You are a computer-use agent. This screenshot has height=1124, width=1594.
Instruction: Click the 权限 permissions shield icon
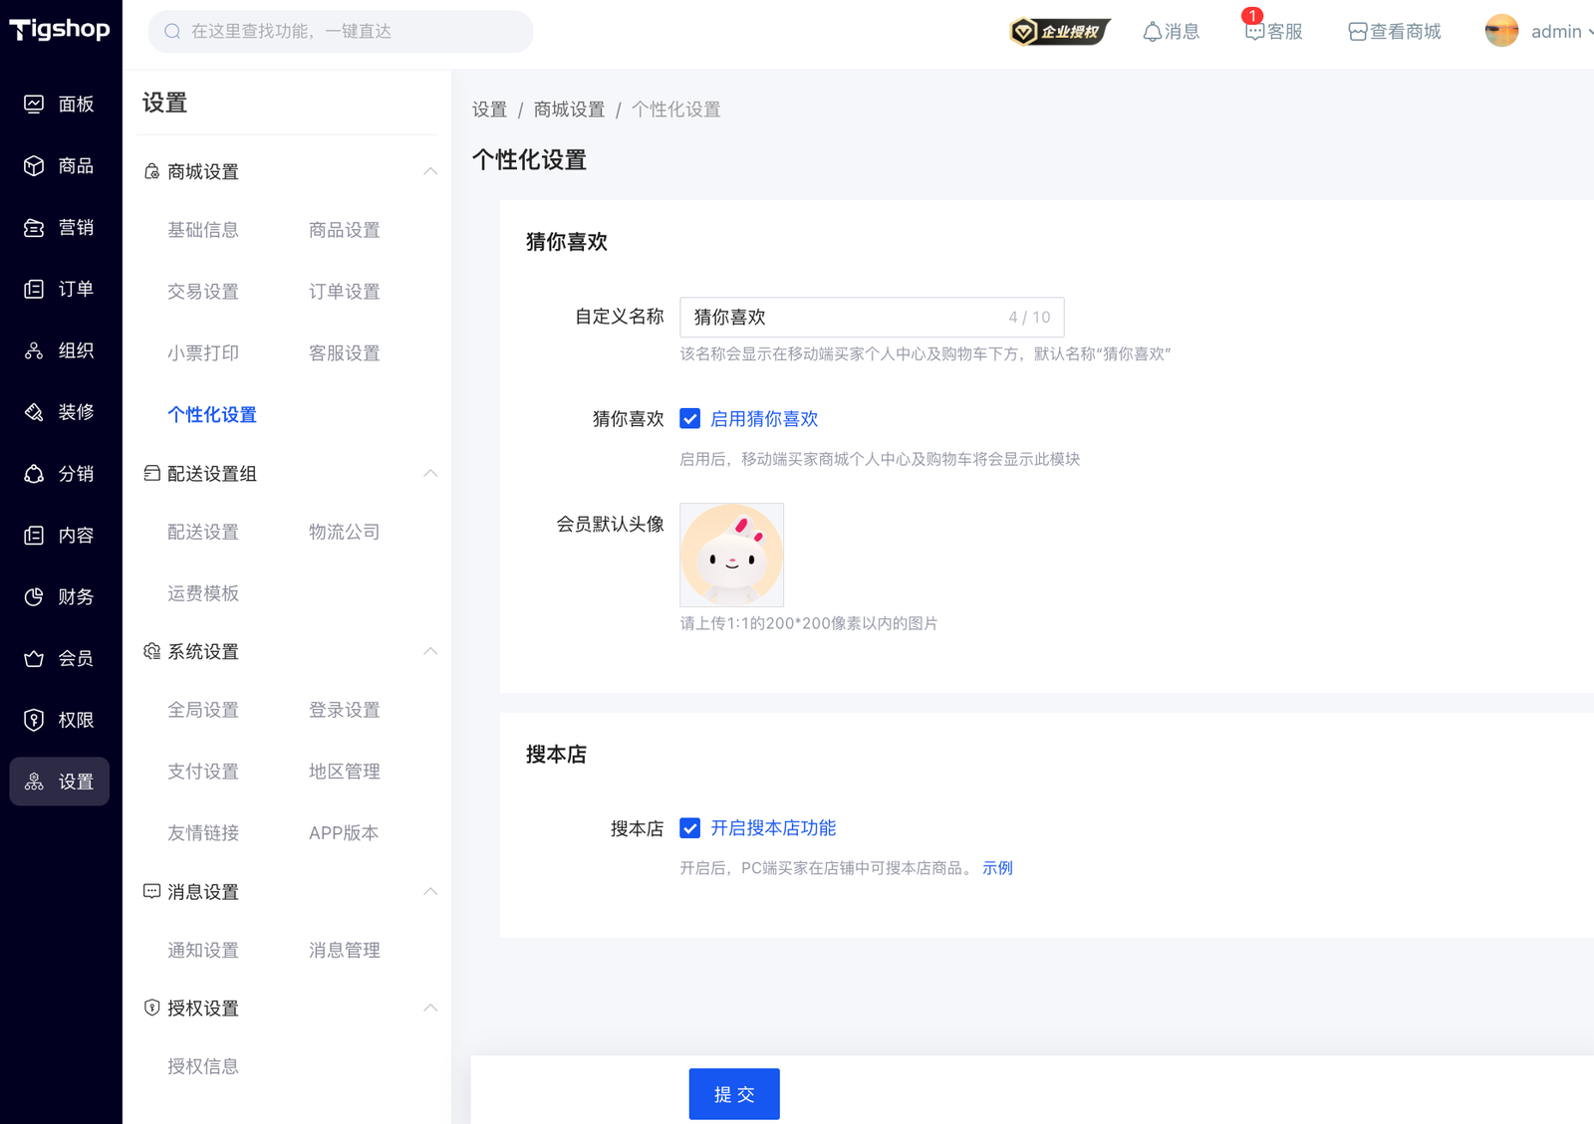point(34,720)
